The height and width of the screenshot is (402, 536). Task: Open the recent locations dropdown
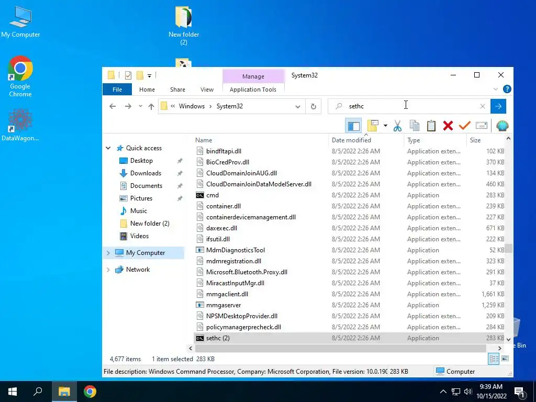140,106
